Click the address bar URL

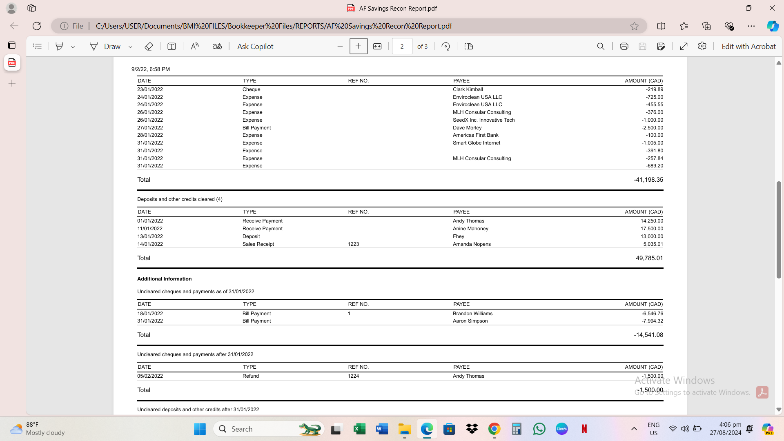[274, 26]
